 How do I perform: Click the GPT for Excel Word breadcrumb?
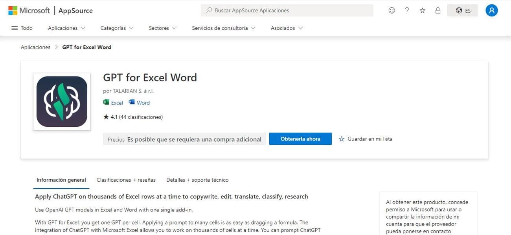tap(87, 47)
